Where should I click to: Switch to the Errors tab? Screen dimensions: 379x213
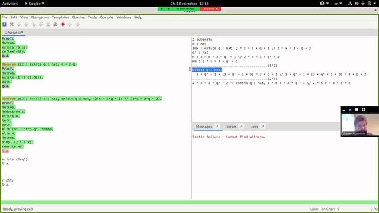pyautogui.click(x=232, y=126)
